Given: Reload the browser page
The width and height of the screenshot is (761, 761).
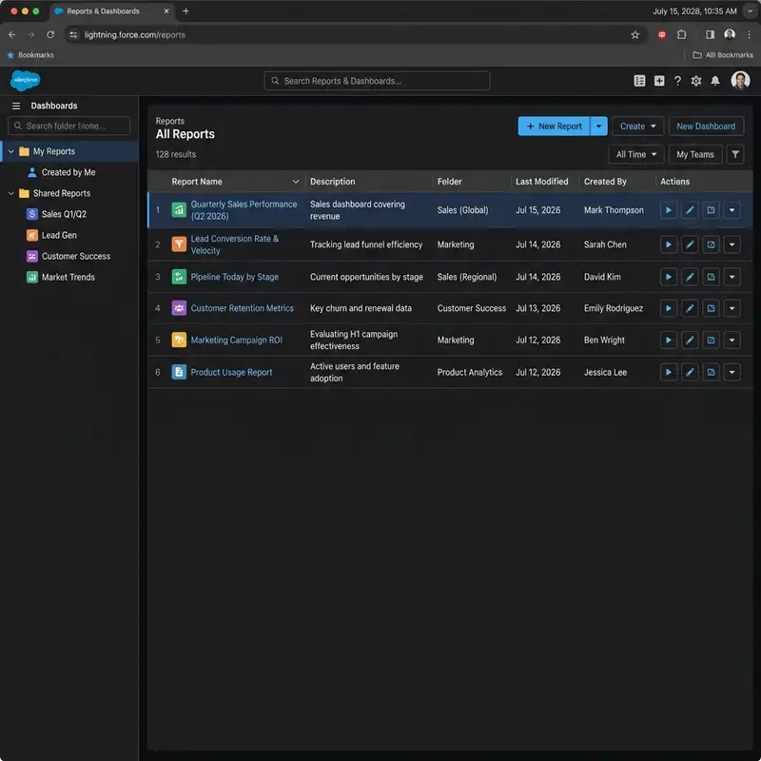Looking at the screenshot, I should pos(50,35).
